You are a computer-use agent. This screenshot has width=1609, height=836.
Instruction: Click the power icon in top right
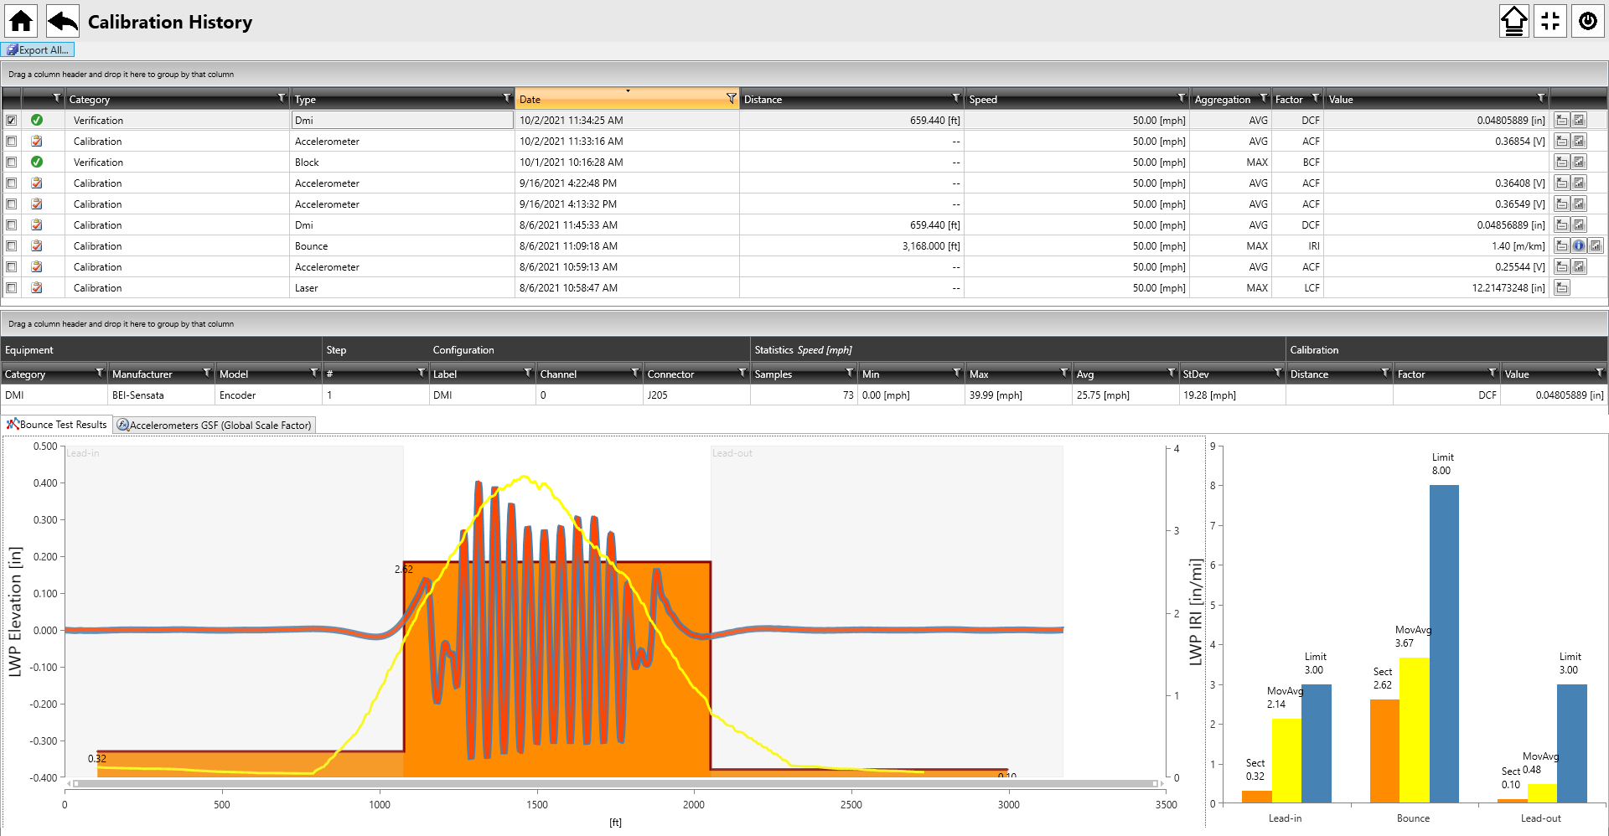tap(1587, 21)
